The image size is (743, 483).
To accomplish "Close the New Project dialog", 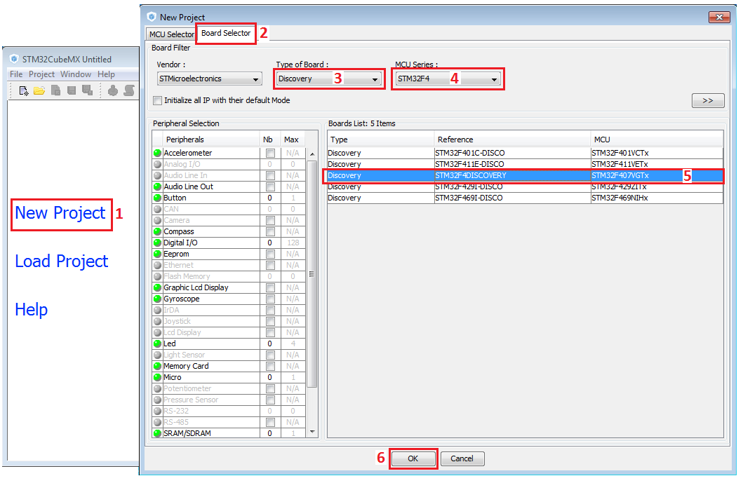I will [719, 17].
